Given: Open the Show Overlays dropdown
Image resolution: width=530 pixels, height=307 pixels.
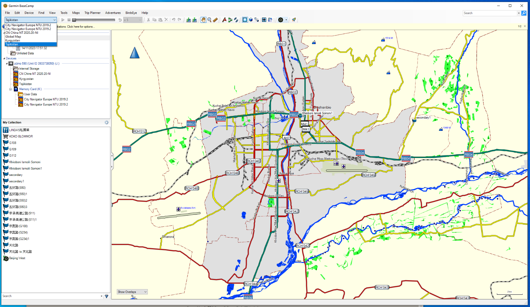Looking at the screenshot, I should [132, 292].
